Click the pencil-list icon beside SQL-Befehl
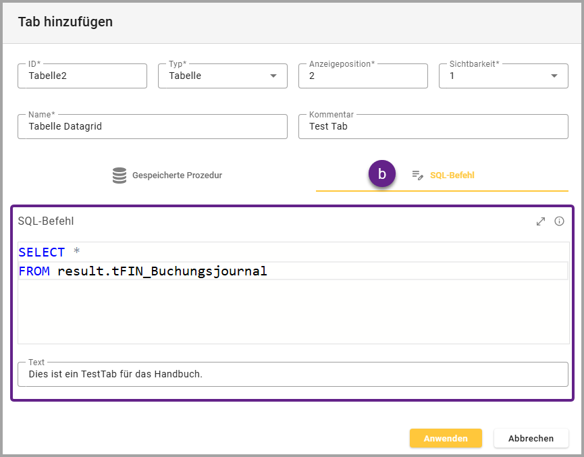The height and width of the screenshot is (457, 584). pyautogui.click(x=417, y=176)
